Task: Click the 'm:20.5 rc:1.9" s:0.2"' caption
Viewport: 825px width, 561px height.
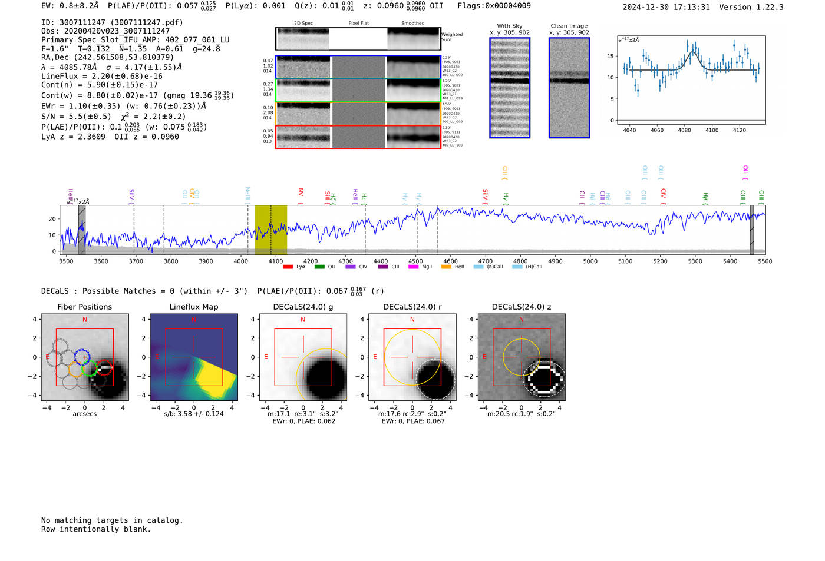Action: point(522,414)
